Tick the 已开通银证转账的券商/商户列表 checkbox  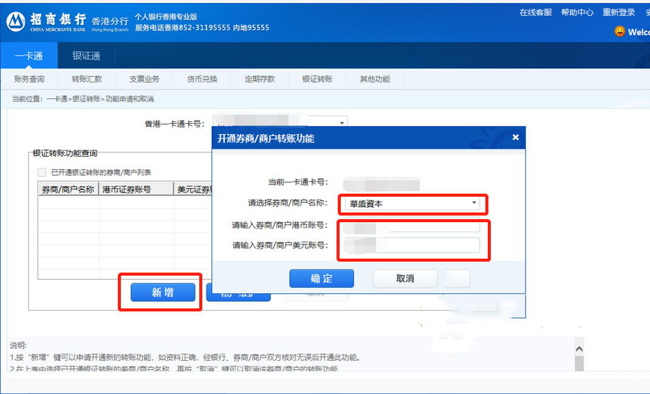point(42,172)
